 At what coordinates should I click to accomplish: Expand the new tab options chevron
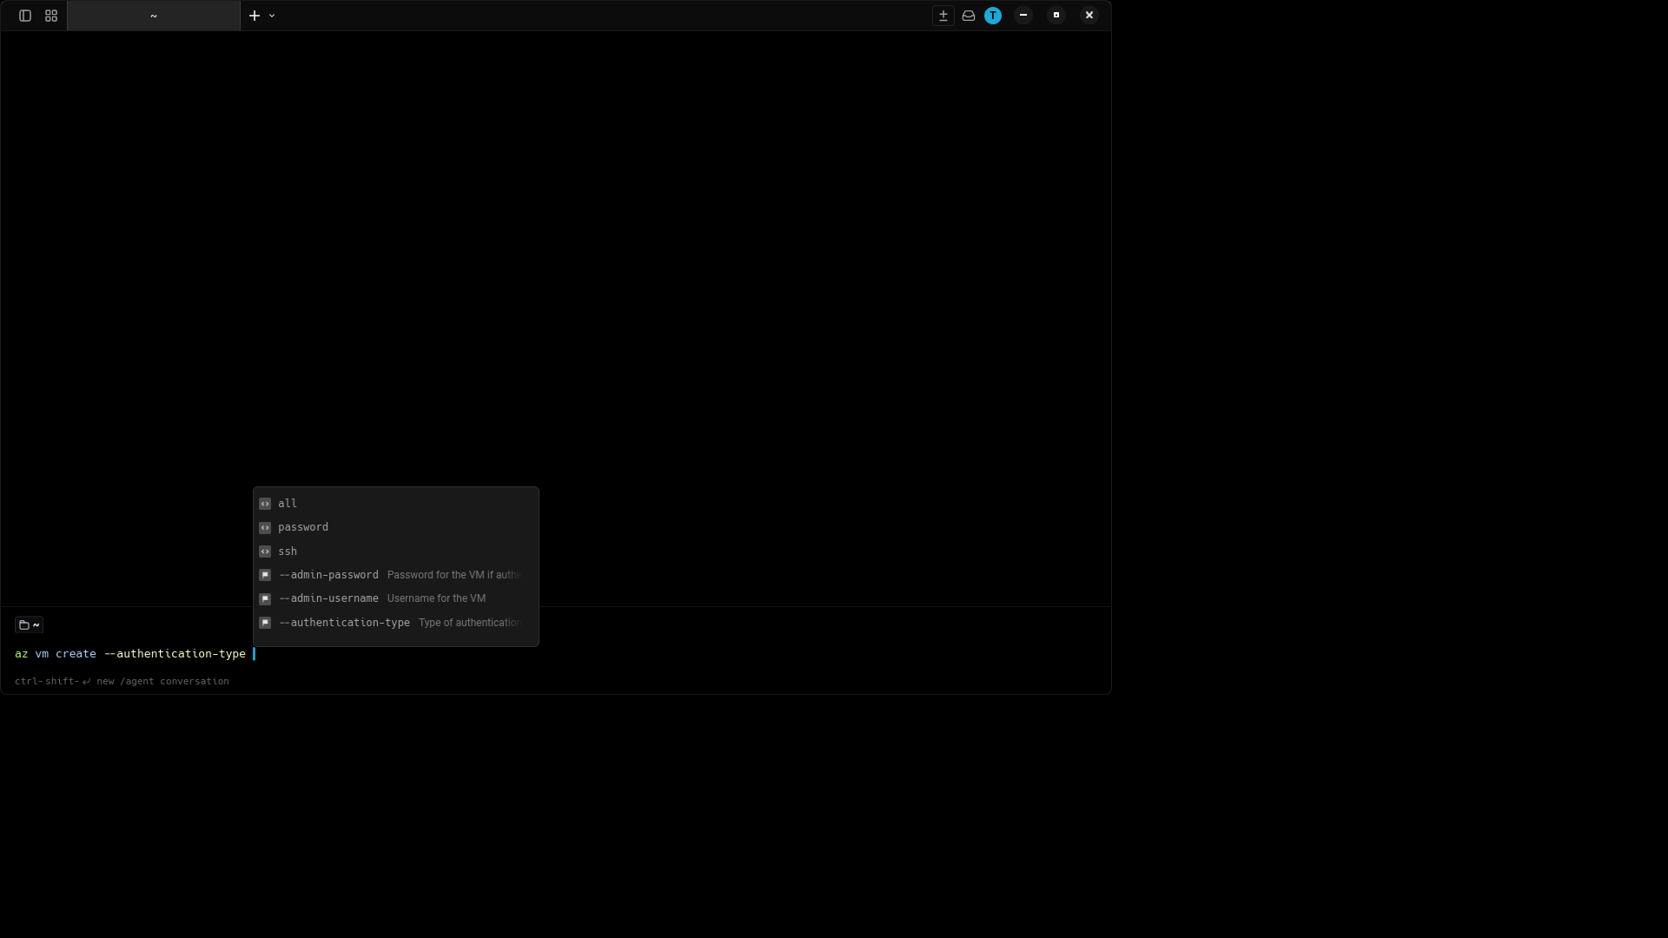[272, 16]
